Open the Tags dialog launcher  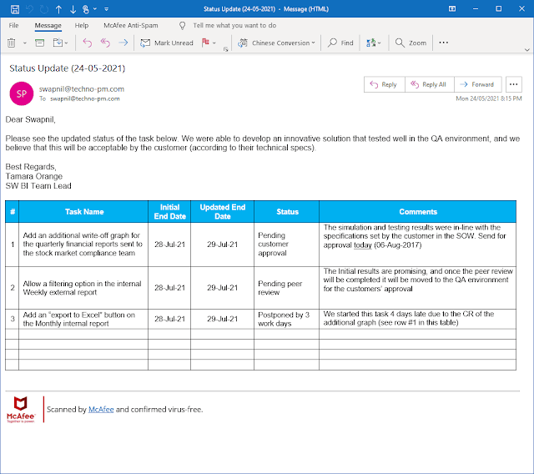(225, 49)
